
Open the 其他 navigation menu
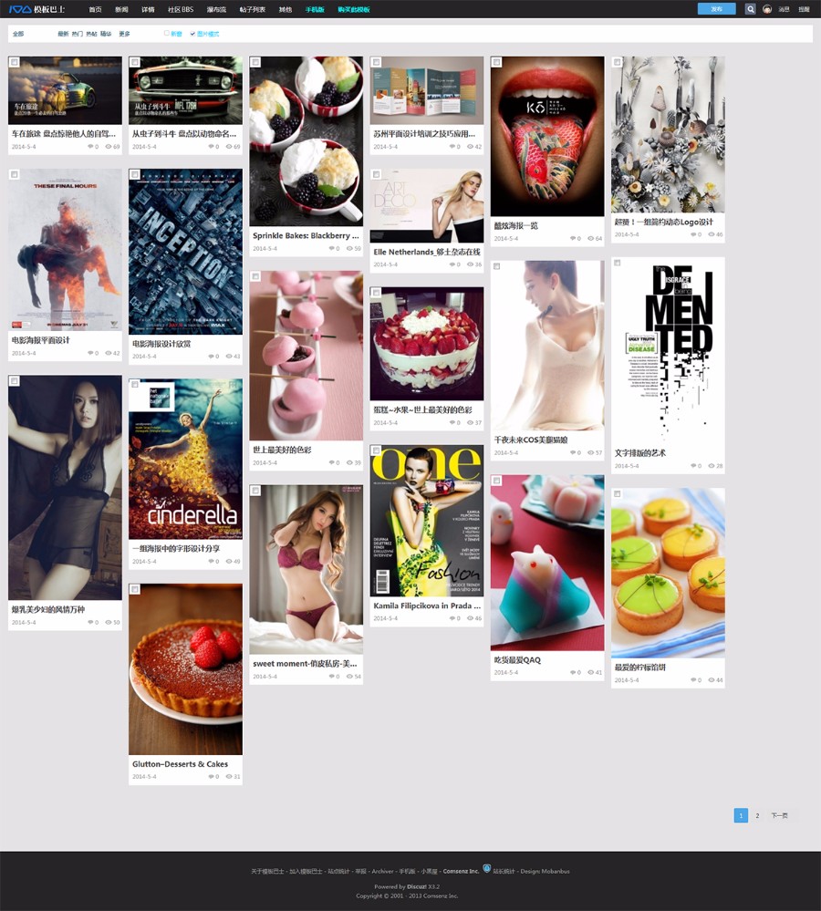pos(286,9)
